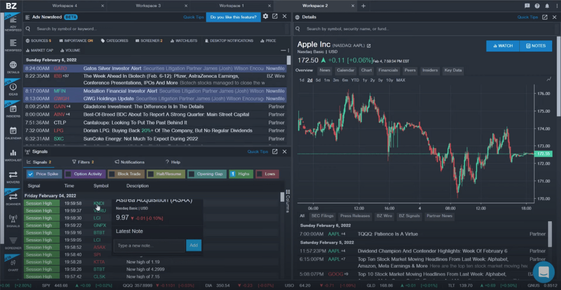
Task: Click the WATCH button for Apple Inc
Action: coord(503,46)
